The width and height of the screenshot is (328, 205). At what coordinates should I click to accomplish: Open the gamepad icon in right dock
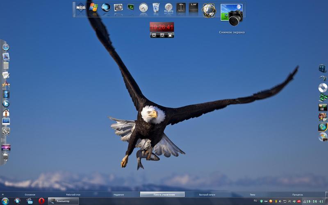click(x=323, y=78)
